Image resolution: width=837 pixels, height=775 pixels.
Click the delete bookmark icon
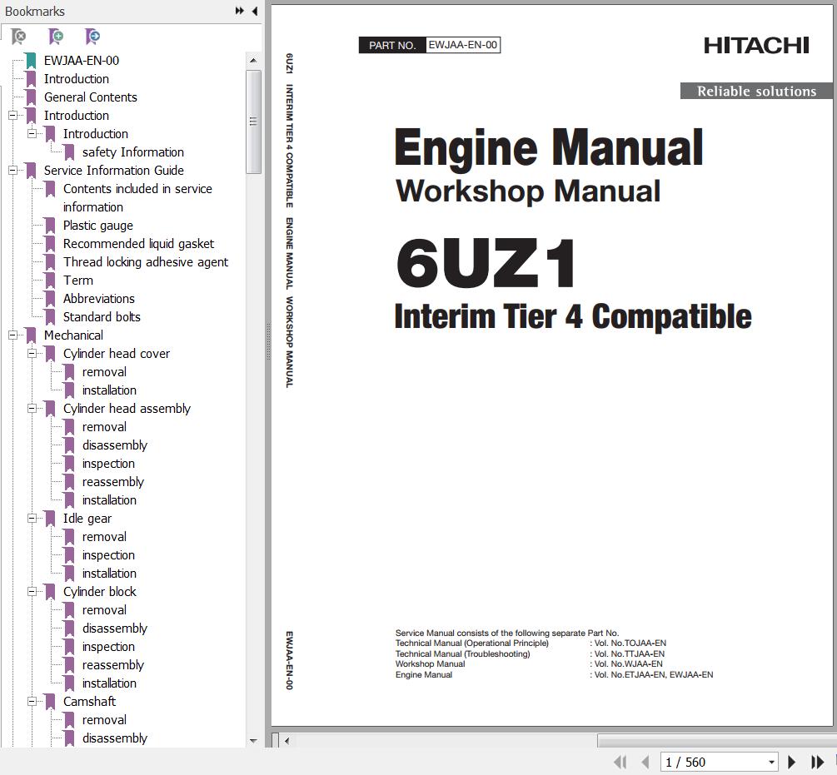18,37
